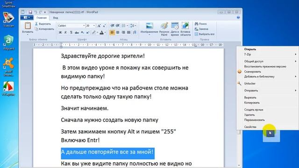299x168 pixels.
Task: Apply text highlight color marker
Action: [x=93, y=32]
